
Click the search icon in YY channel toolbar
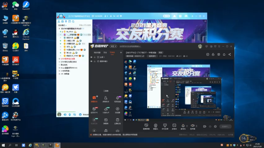click(73, 21)
